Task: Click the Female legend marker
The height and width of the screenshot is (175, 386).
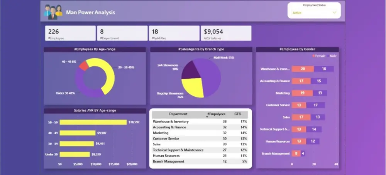Action: point(313,56)
